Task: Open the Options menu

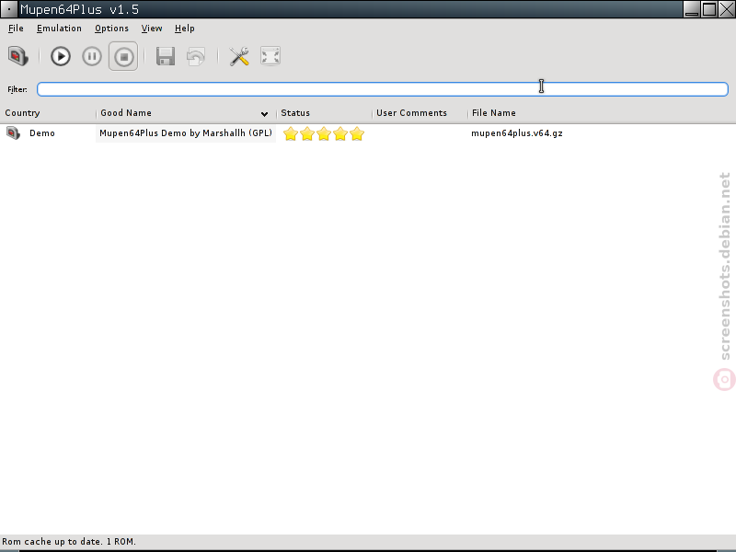Action: 111,29
